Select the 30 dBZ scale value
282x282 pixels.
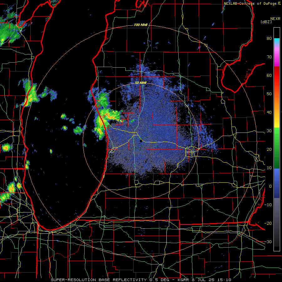coord(269,131)
